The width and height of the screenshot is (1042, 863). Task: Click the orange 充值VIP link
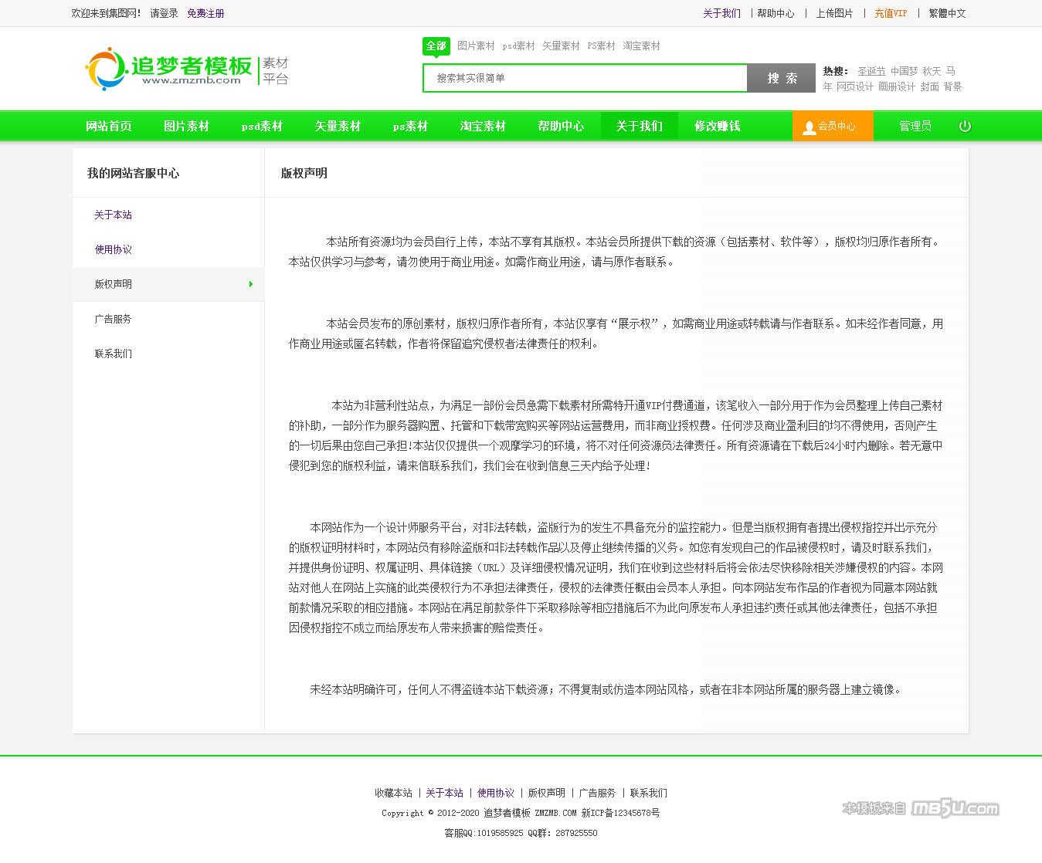pos(891,13)
